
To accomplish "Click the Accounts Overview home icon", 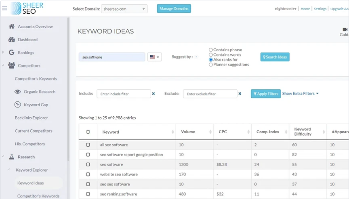I will [11, 27].
